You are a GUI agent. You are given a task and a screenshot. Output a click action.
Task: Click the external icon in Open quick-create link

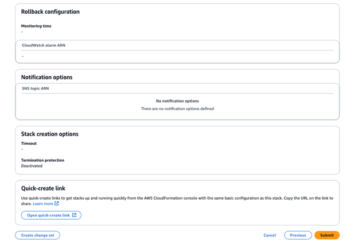(75, 215)
